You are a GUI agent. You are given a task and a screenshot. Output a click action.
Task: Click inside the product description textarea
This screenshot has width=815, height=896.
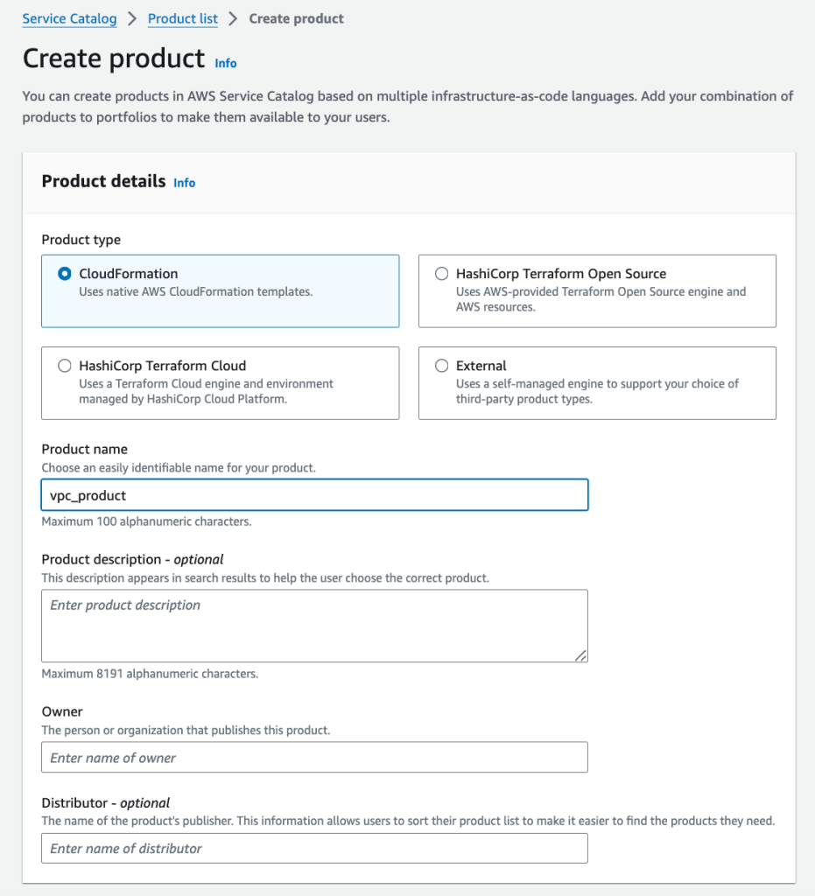point(314,625)
